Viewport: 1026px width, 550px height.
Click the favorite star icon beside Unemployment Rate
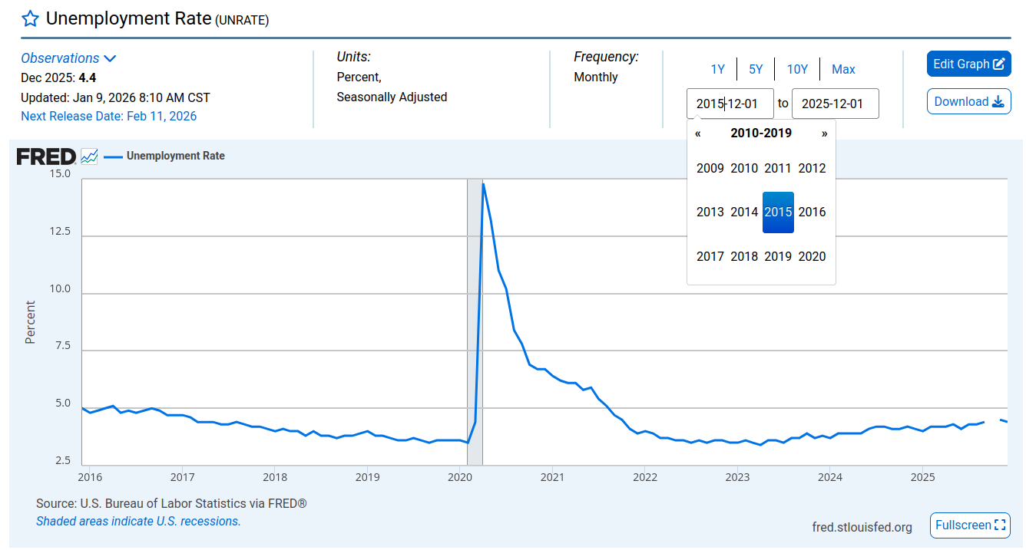pyautogui.click(x=30, y=19)
